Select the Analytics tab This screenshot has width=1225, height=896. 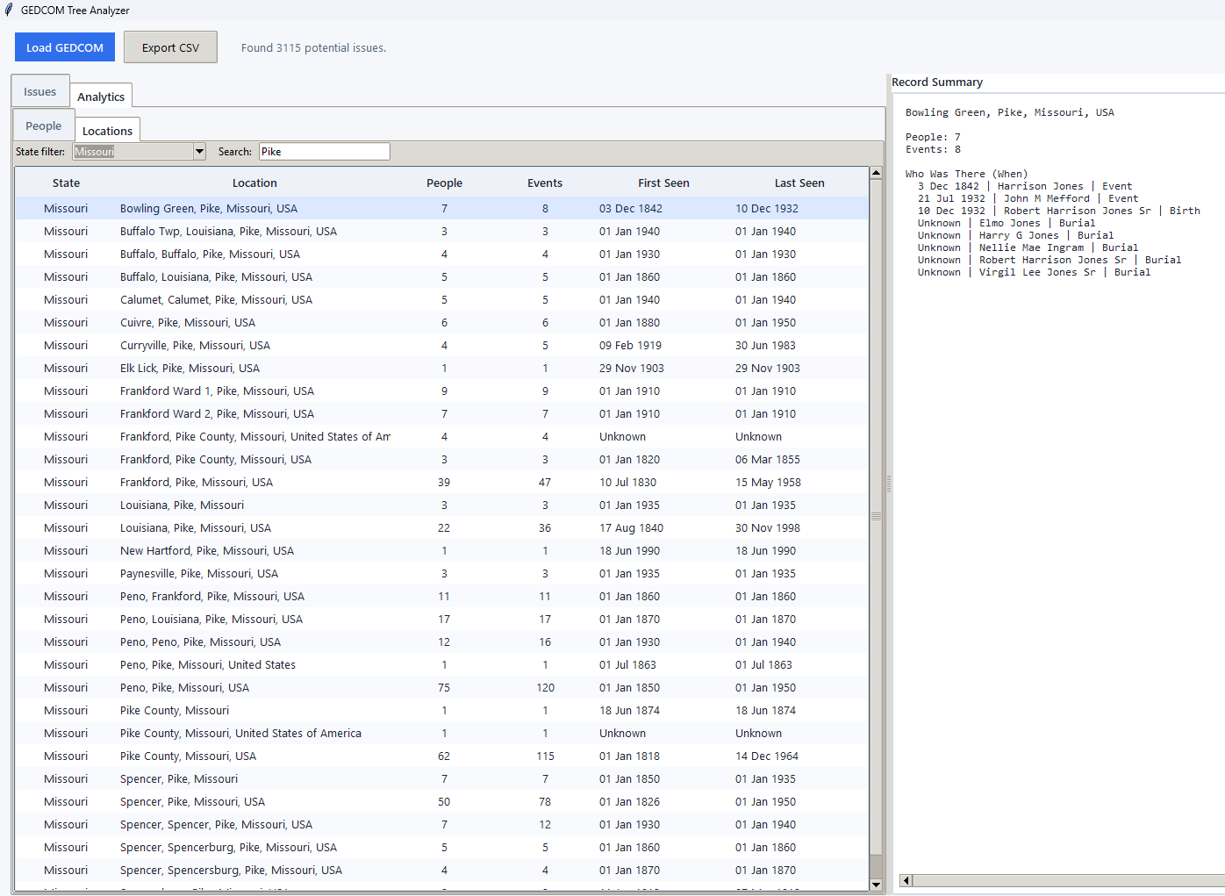(101, 97)
